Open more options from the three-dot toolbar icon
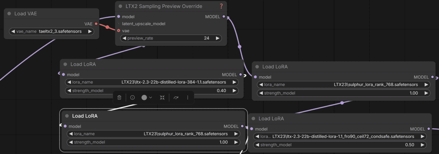This screenshot has height=154, width=439. (x=188, y=97)
